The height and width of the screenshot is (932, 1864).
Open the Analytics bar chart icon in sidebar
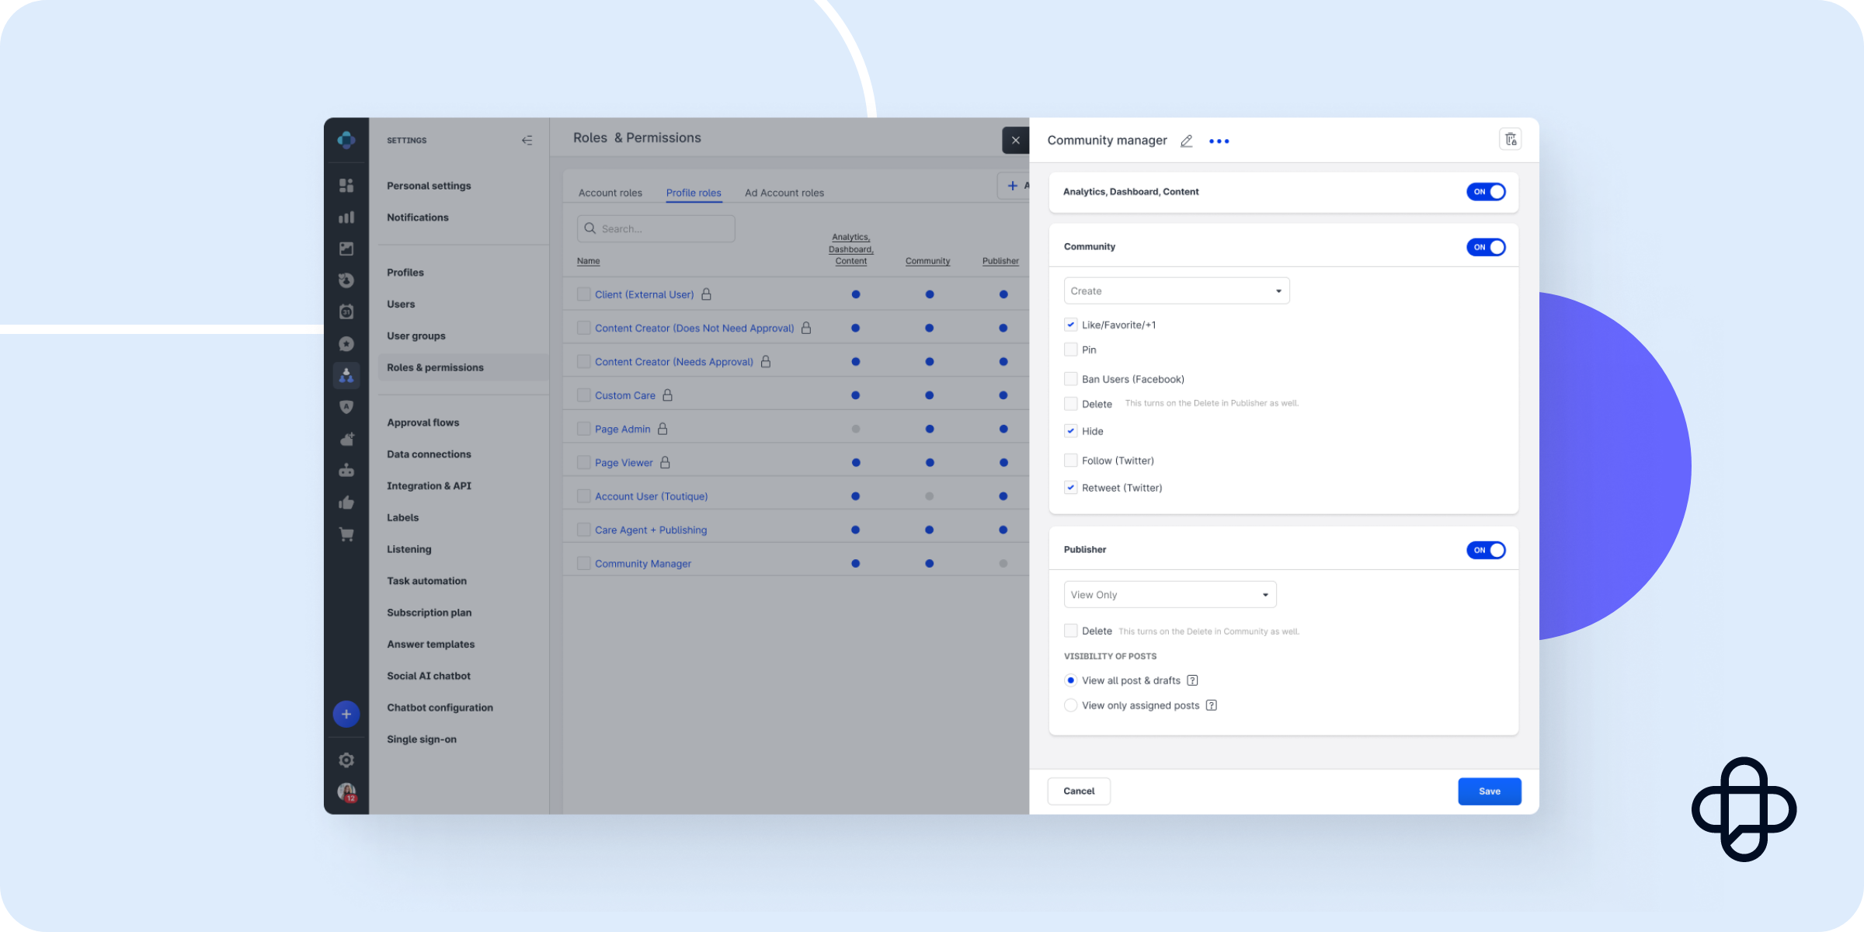pyautogui.click(x=346, y=217)
